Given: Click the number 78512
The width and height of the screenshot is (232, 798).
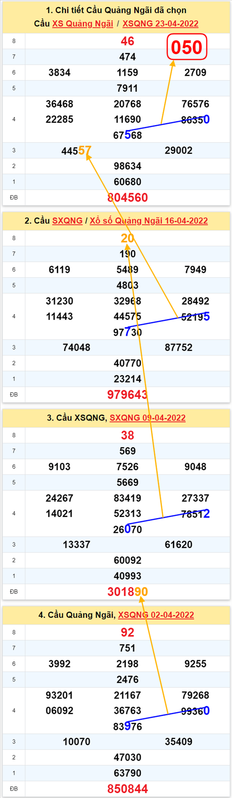Looking at the screenshot, I should point(196,514).
